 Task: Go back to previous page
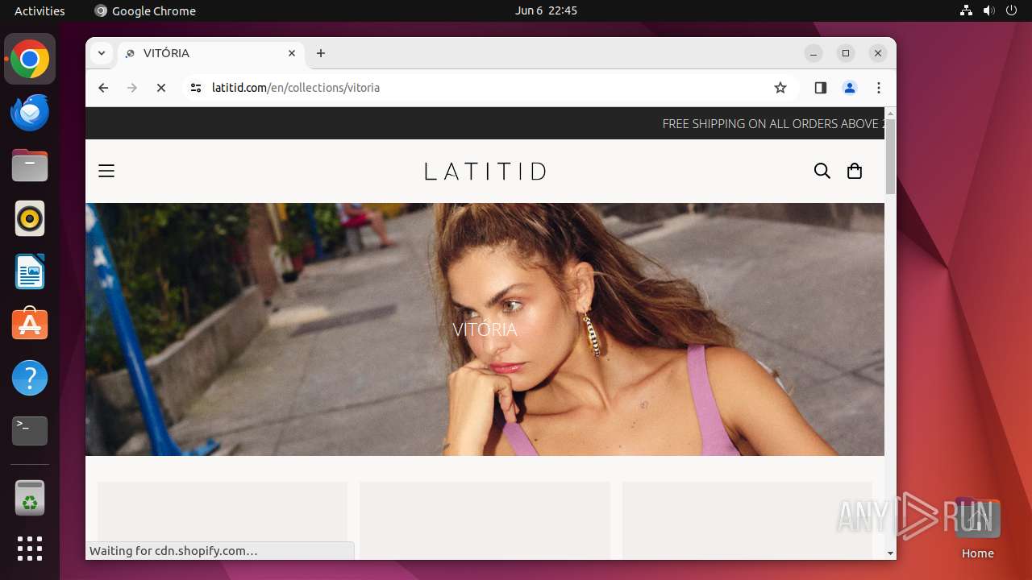(103, 88)
